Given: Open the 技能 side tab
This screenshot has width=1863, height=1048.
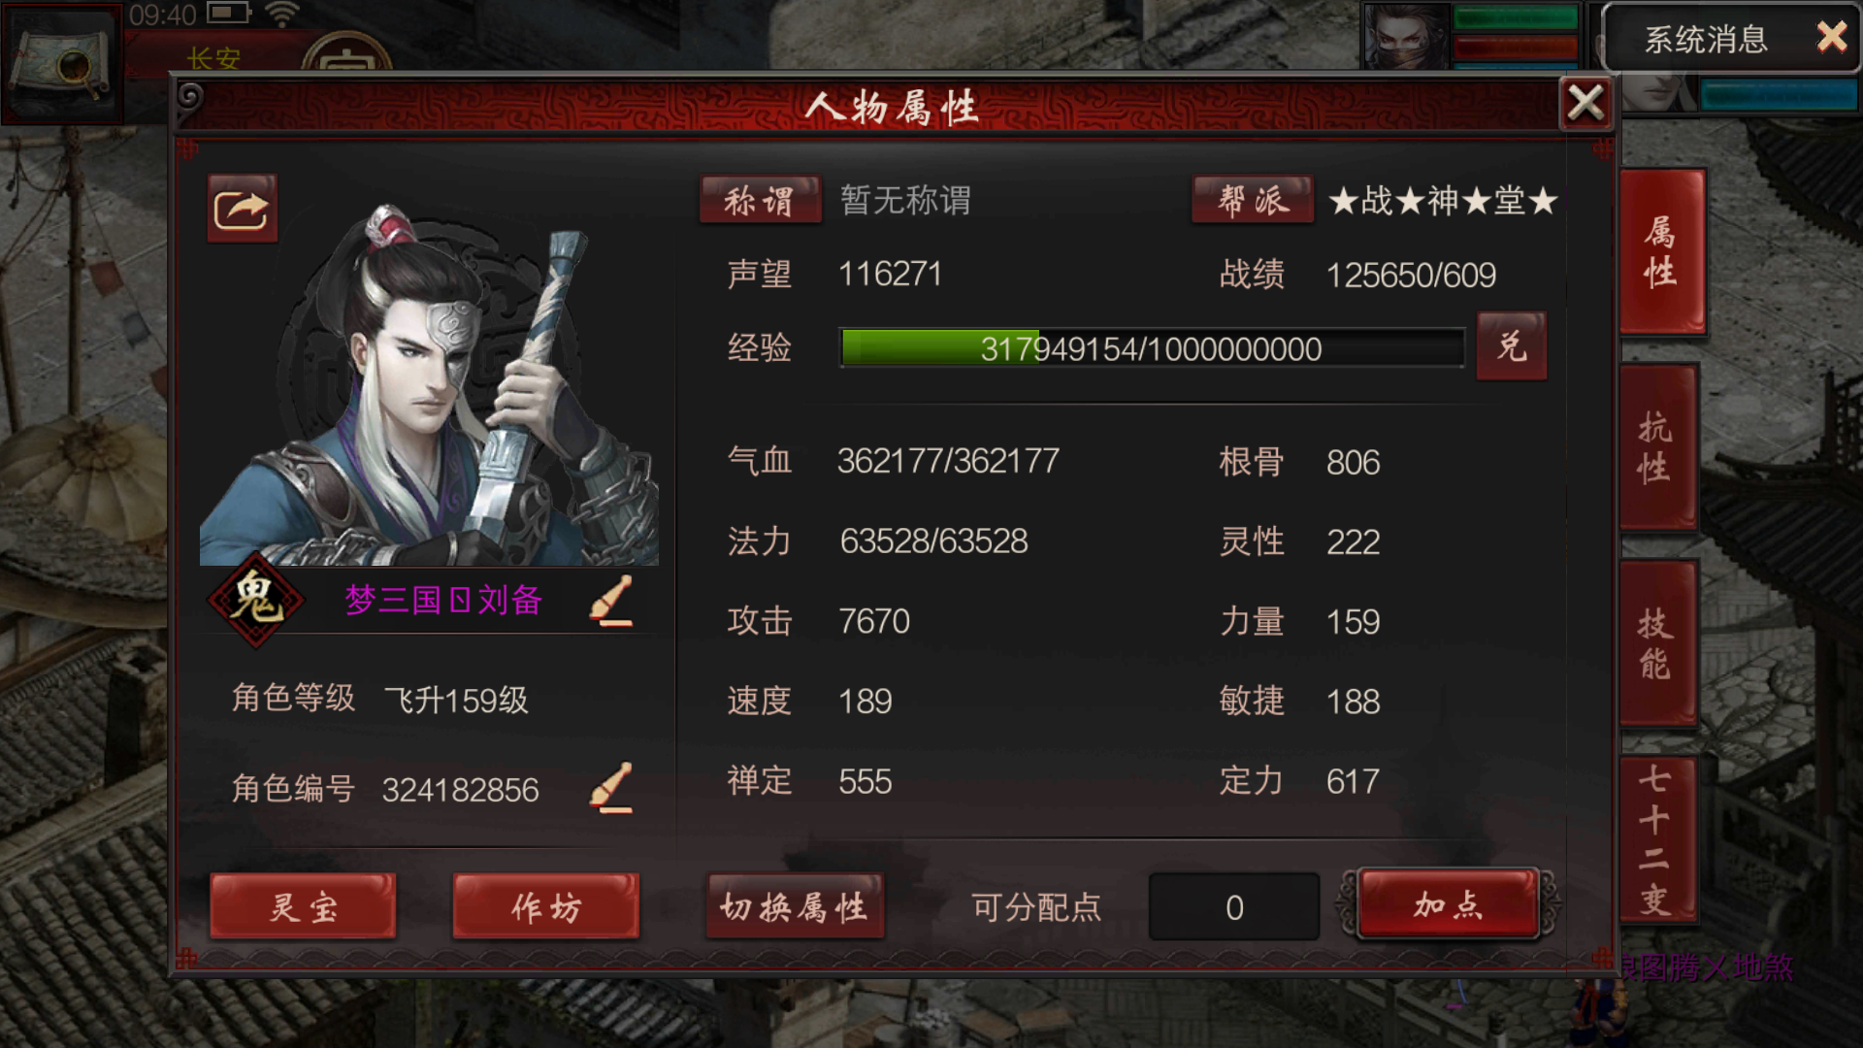Looking at the screenshot, I should [1658, 644].
